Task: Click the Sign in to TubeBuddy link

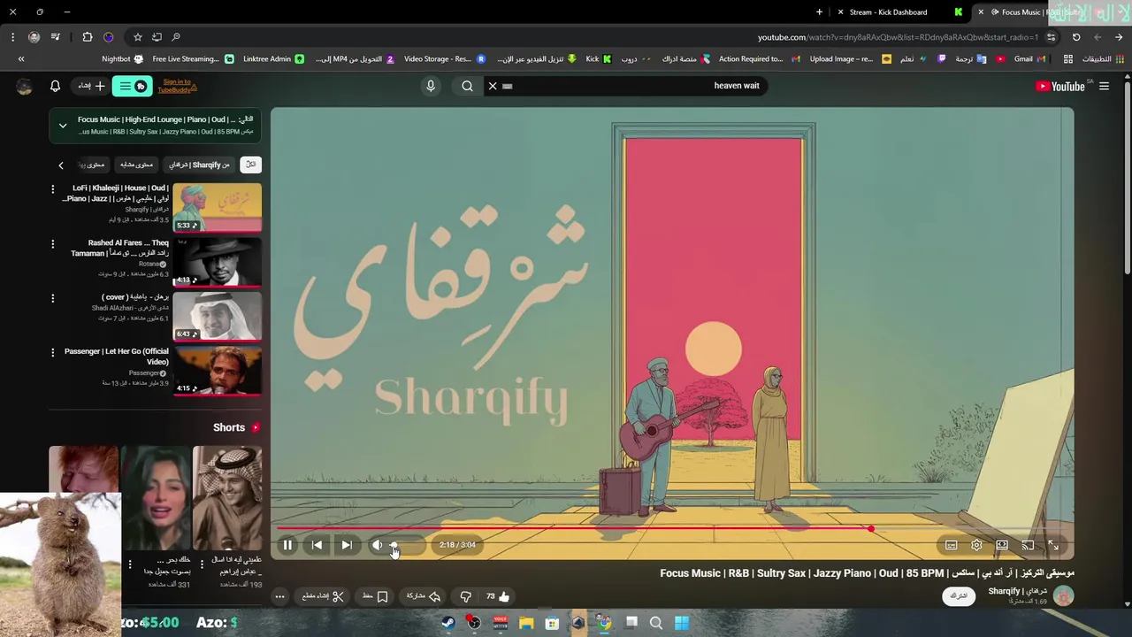Action: (176, 86)
